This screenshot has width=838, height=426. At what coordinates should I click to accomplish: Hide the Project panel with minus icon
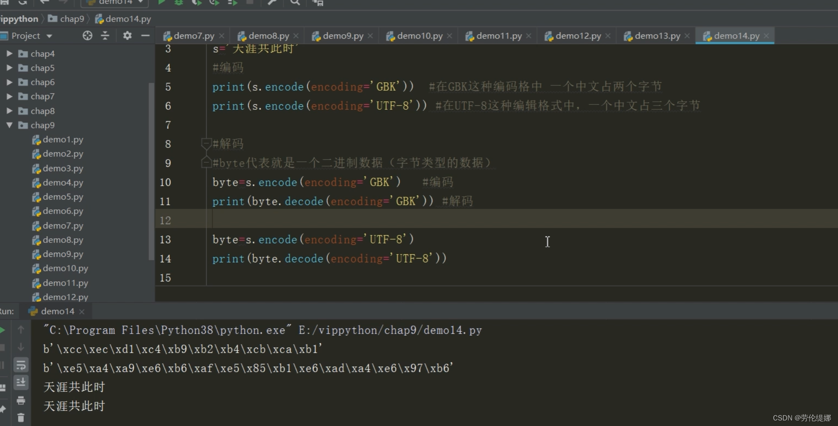(145, 36)
